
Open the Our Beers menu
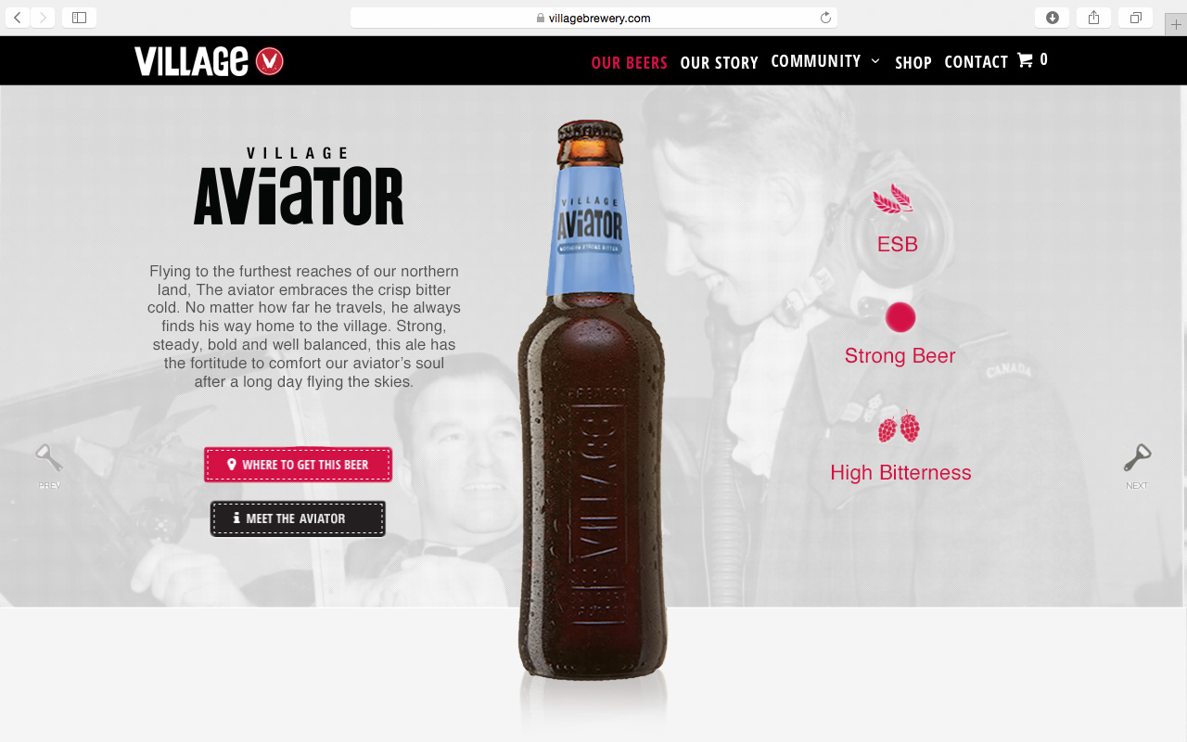629,62
